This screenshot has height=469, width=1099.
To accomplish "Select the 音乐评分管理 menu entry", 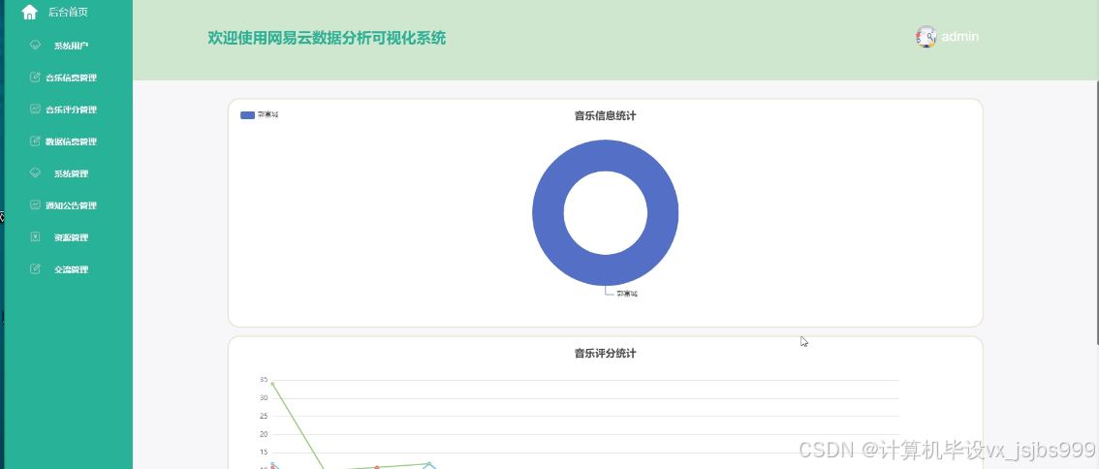I will [71, 109].
